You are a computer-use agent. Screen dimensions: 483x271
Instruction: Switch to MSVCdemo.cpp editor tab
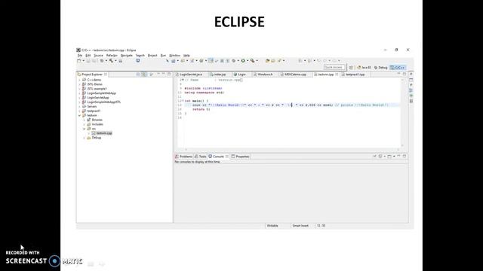tap(295, 75)
